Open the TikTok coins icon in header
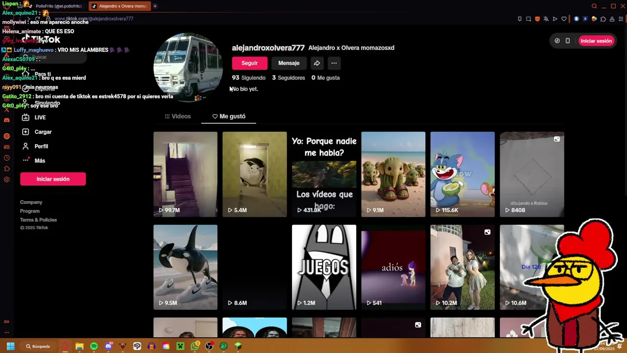The image size is (627, 353). [x=557, y=41]
